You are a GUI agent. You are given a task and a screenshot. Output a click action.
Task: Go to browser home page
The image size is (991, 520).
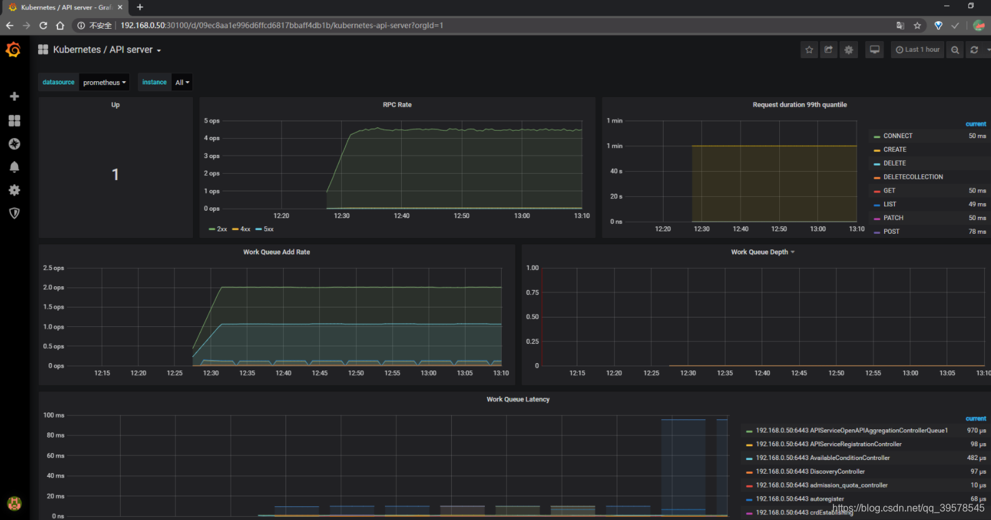[60, 26]
